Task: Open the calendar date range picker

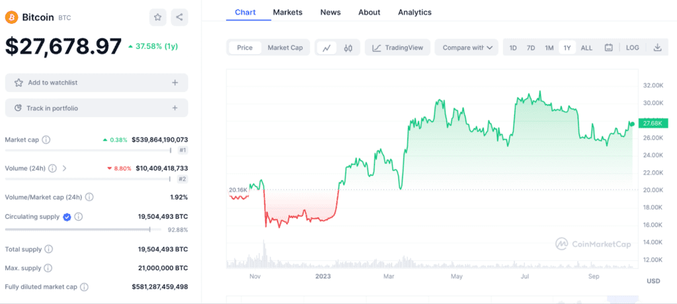Action: (x=608, y=48)
